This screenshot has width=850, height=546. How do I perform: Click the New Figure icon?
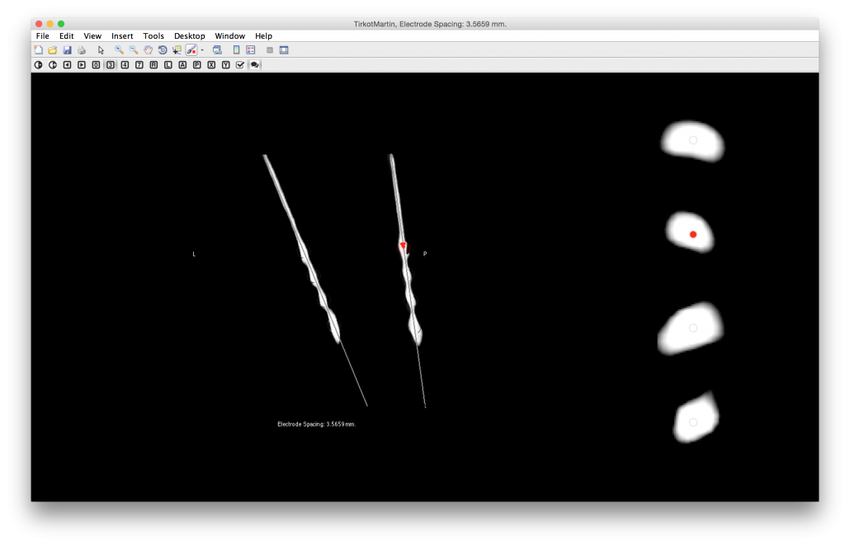39,49
